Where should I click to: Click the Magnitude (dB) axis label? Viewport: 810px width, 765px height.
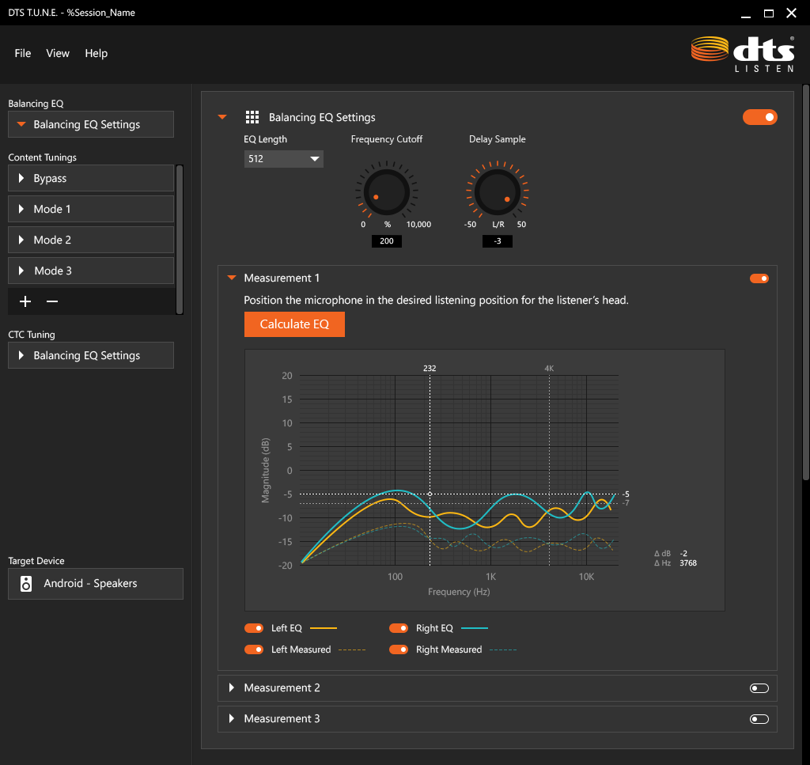coord(266,470)
